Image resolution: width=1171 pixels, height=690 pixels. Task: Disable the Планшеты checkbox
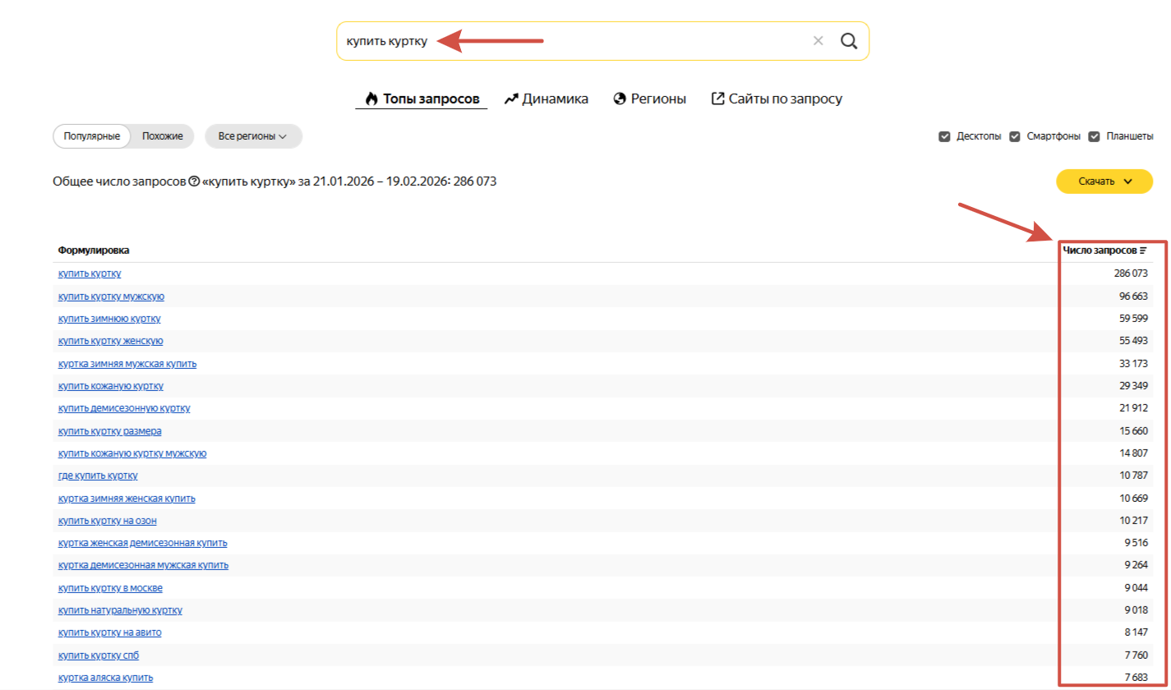point(1094,136)
